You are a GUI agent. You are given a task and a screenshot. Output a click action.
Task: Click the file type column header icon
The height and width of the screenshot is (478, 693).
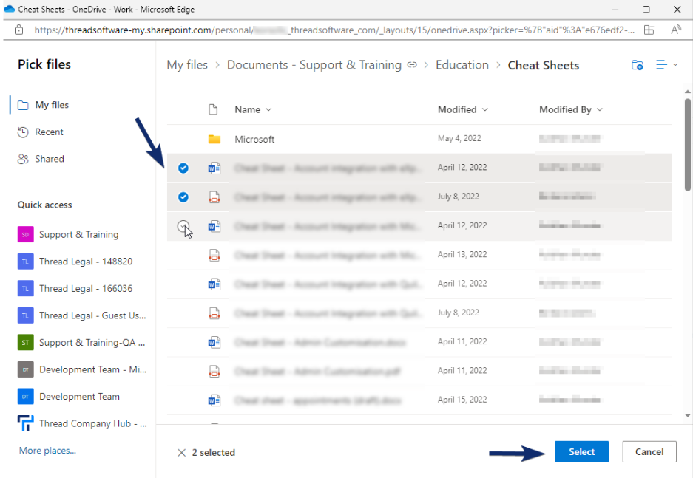point(213,109)
